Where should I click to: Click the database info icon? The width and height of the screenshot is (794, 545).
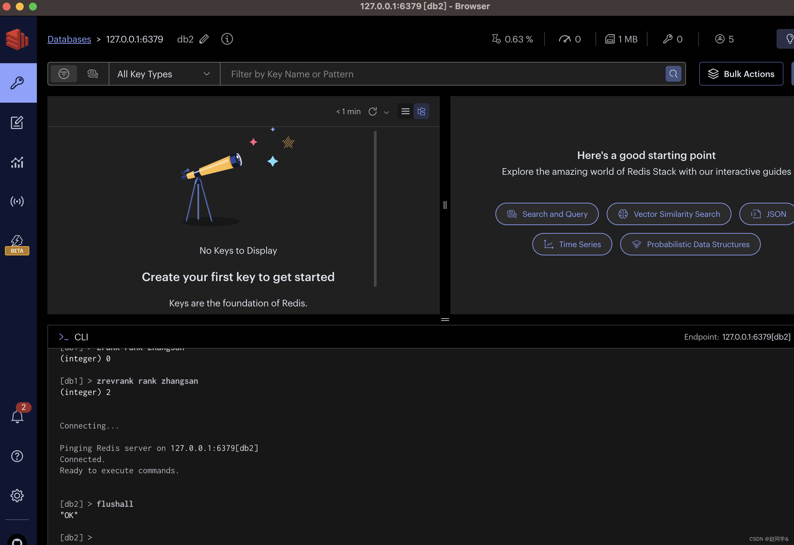pyautogui.click(x=227, y=39)
